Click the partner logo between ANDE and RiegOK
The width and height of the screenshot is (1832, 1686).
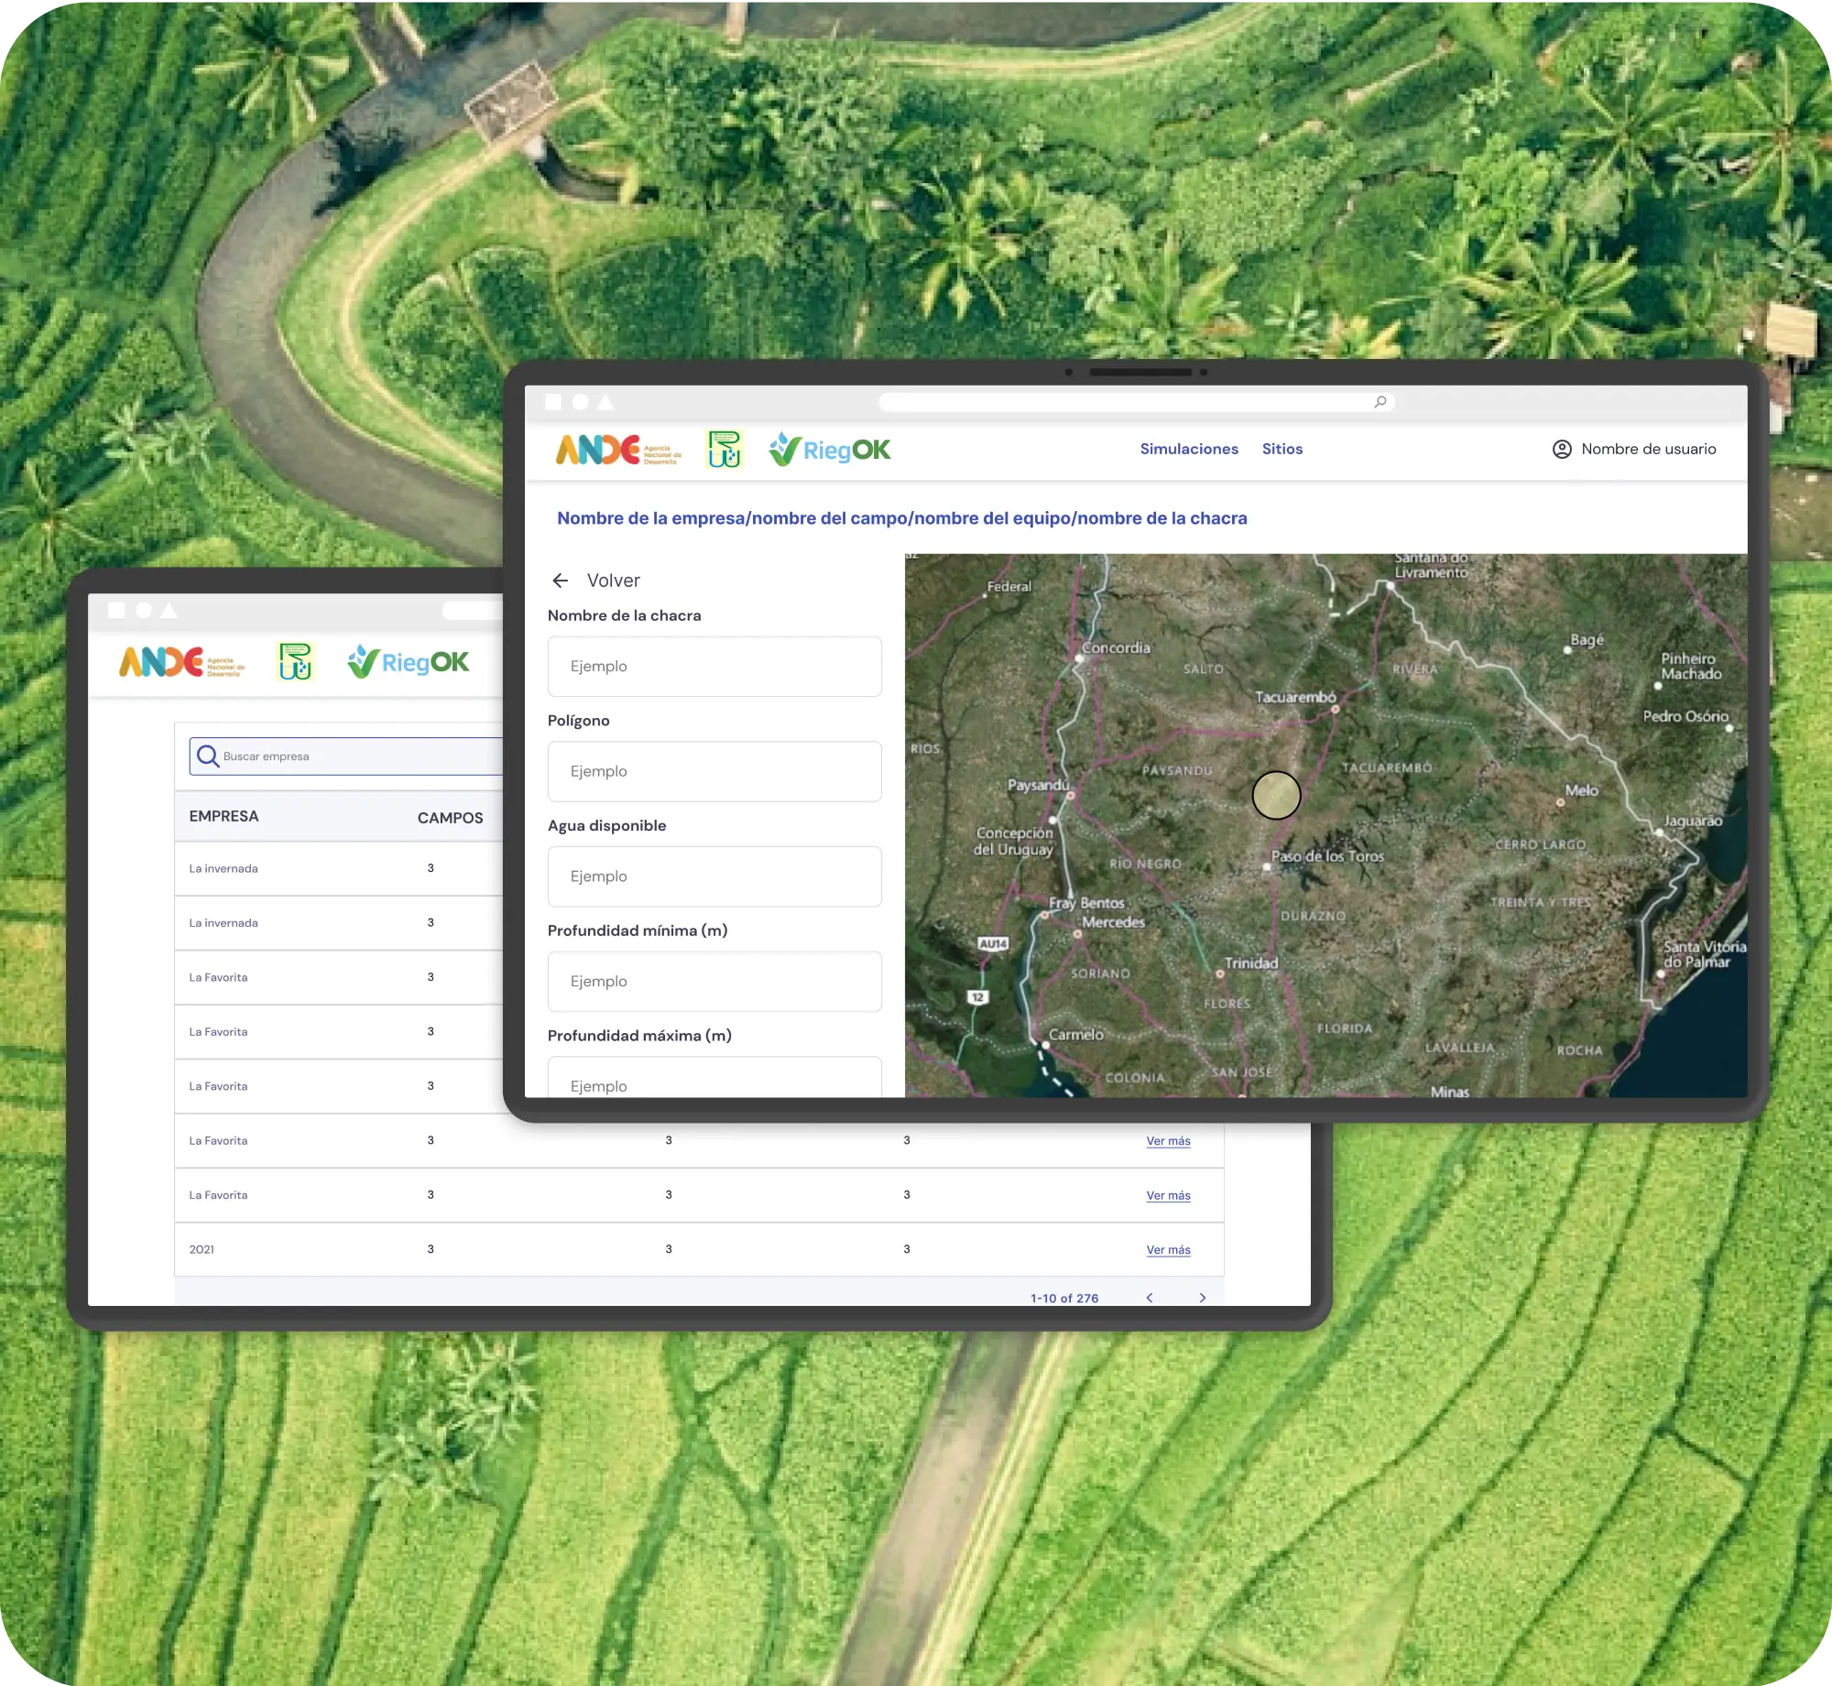(726, 450)
